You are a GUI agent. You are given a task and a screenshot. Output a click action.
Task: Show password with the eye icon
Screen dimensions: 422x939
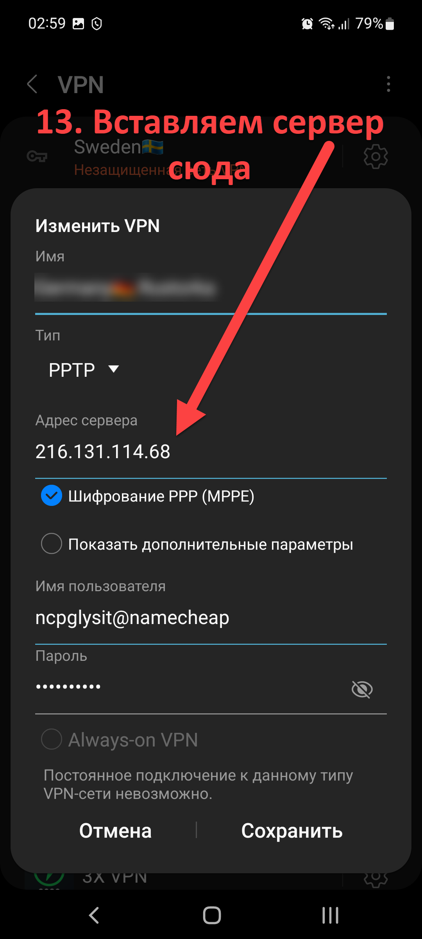coord(362,689)
